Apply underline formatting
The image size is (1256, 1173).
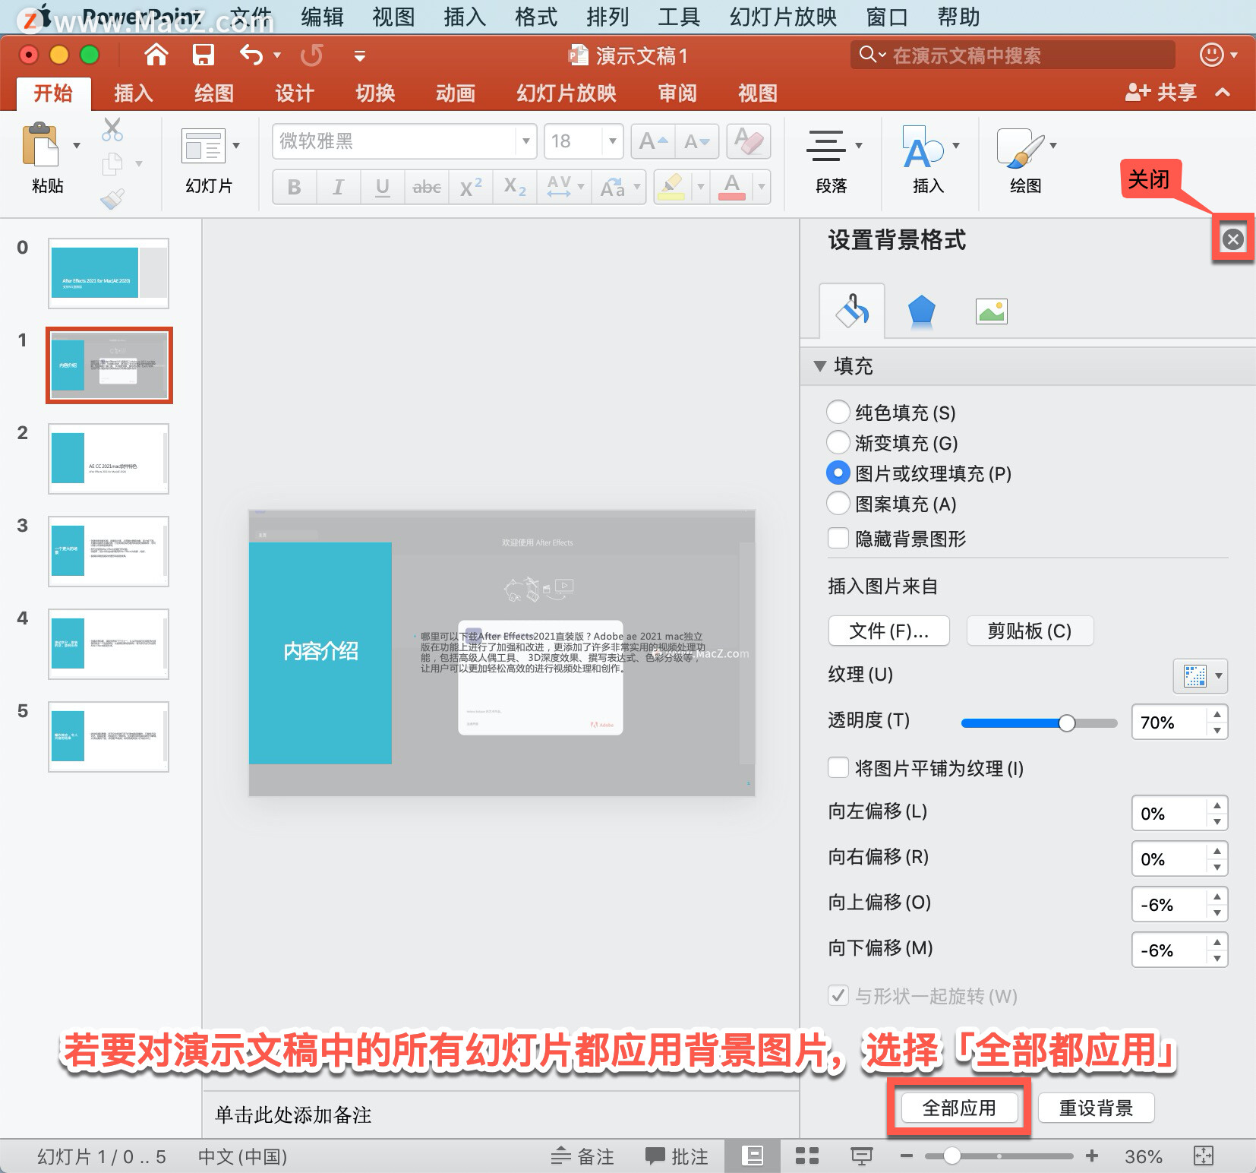[x=383, y=187]
